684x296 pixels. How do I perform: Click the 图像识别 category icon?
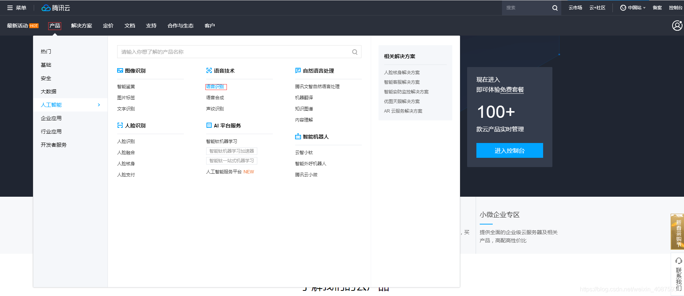coord(120,70)
